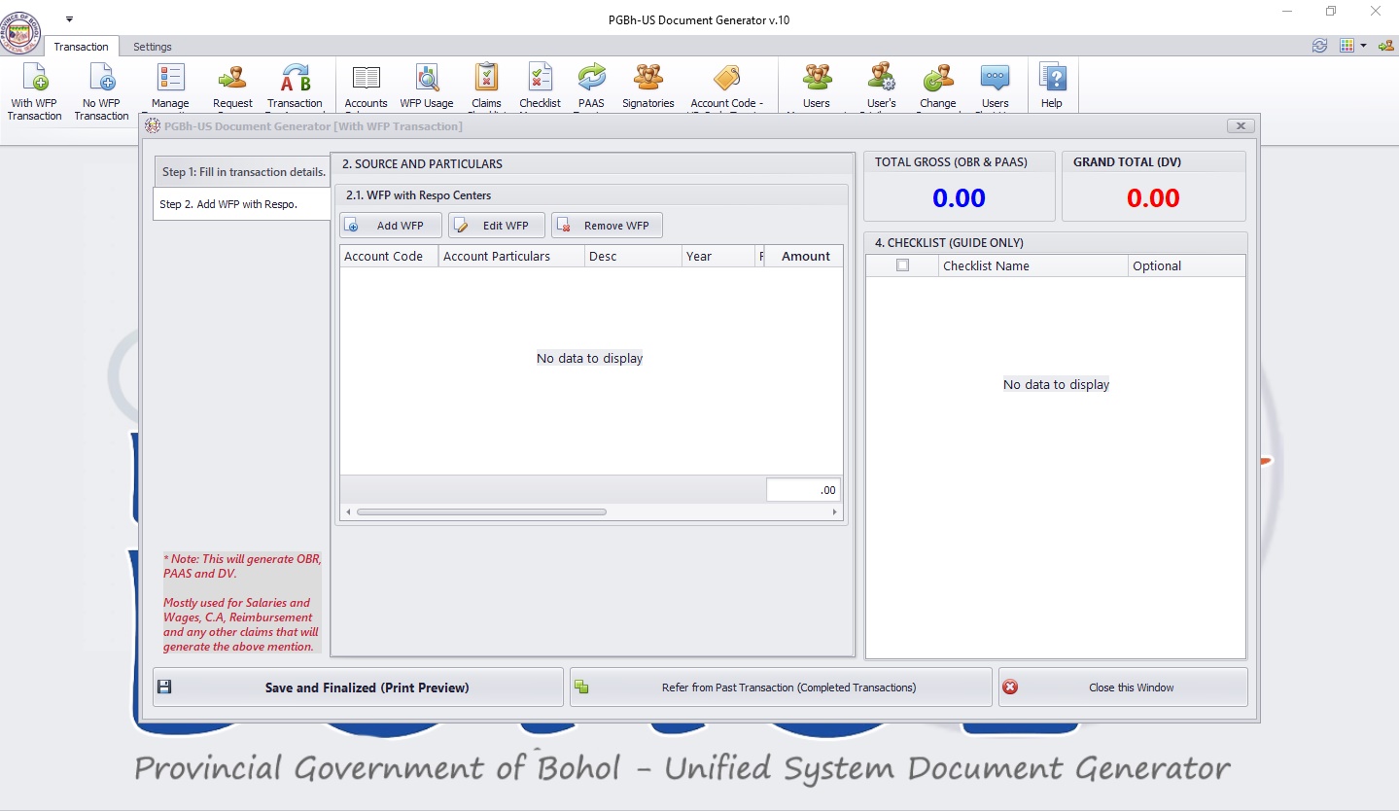Click the Edit WFP button
The width and height of the screenshot is (1399, 811).
point(497,226)
